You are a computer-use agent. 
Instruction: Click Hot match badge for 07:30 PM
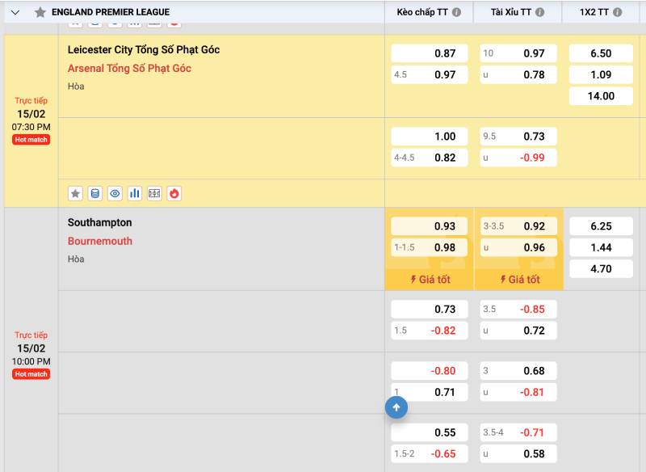[31, 140]
